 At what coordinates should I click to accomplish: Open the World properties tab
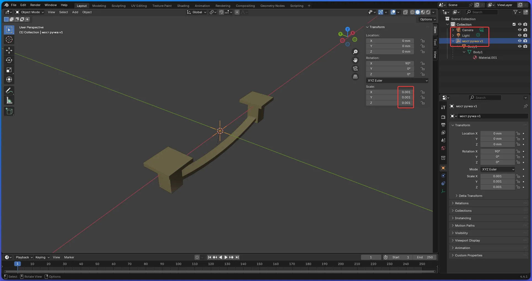[443, 148]
